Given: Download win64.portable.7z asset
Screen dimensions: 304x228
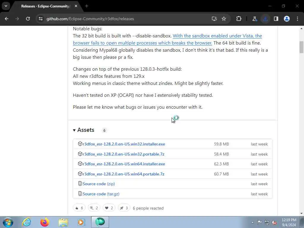Looking at the screenshot, I should [123, 174].
